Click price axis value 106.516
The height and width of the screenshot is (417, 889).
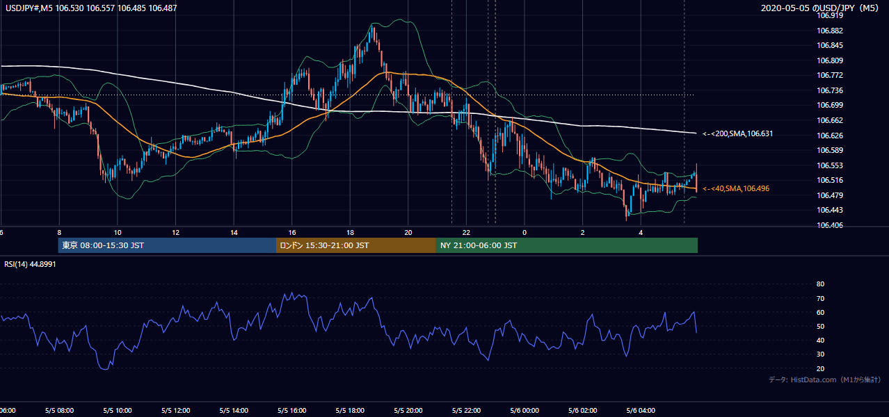tap(829, 180)
